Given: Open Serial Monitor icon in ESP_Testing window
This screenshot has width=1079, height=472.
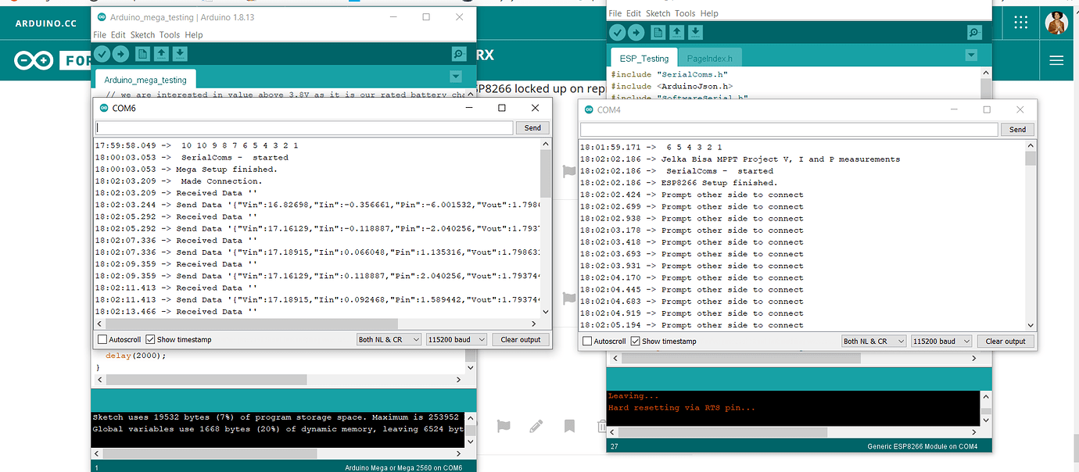Looking at the screenshot, I should point(973,32).
